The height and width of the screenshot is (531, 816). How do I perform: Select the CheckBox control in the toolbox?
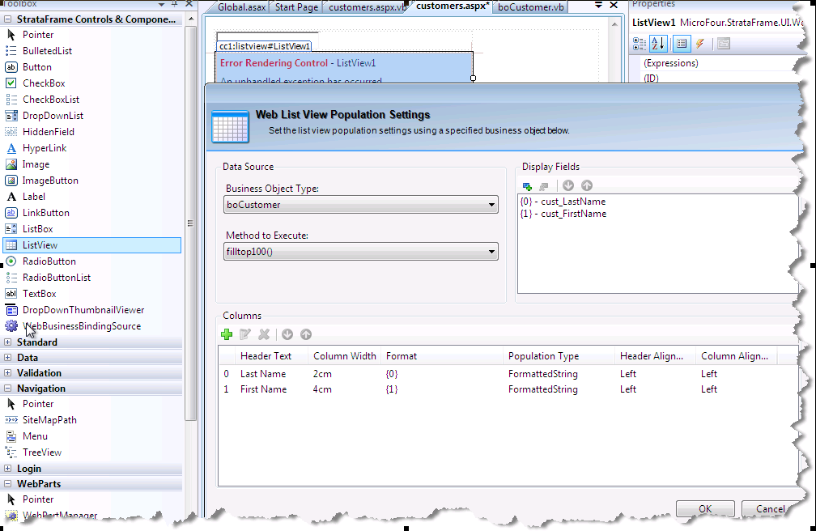click(x=44, y=83)
